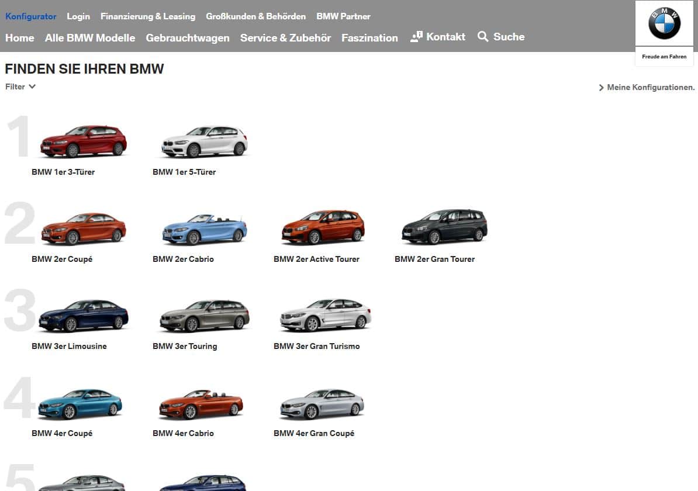This screenshot has height=491, width=698.
Task: Select the white BMW 3er Gran Turismo image
Action: pyautogui.click(x=326, y=315)
